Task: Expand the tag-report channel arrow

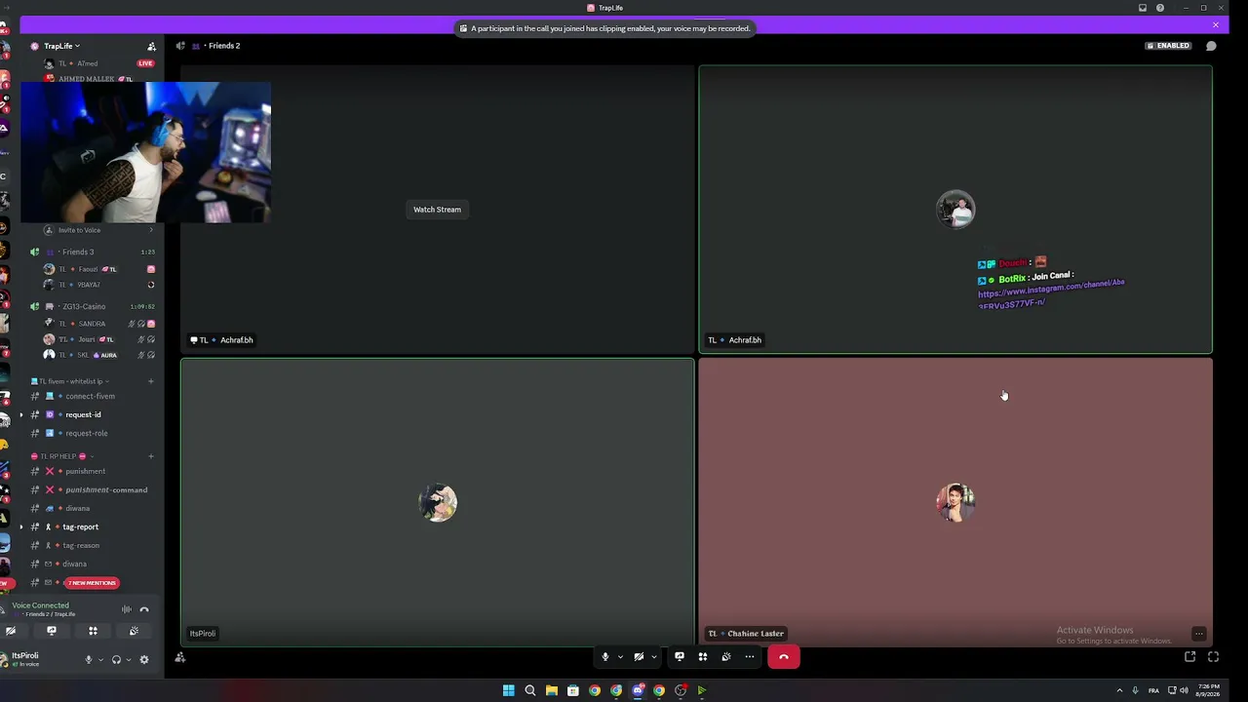Action: (21, 526)
